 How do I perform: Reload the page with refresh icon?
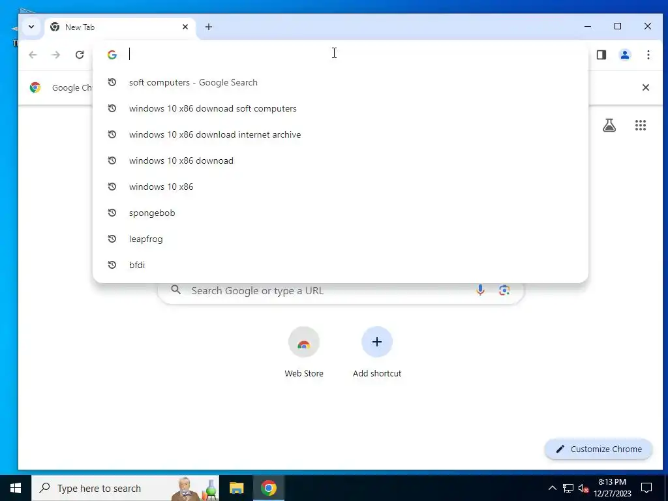pyautogui.click(x=79, y=55)
